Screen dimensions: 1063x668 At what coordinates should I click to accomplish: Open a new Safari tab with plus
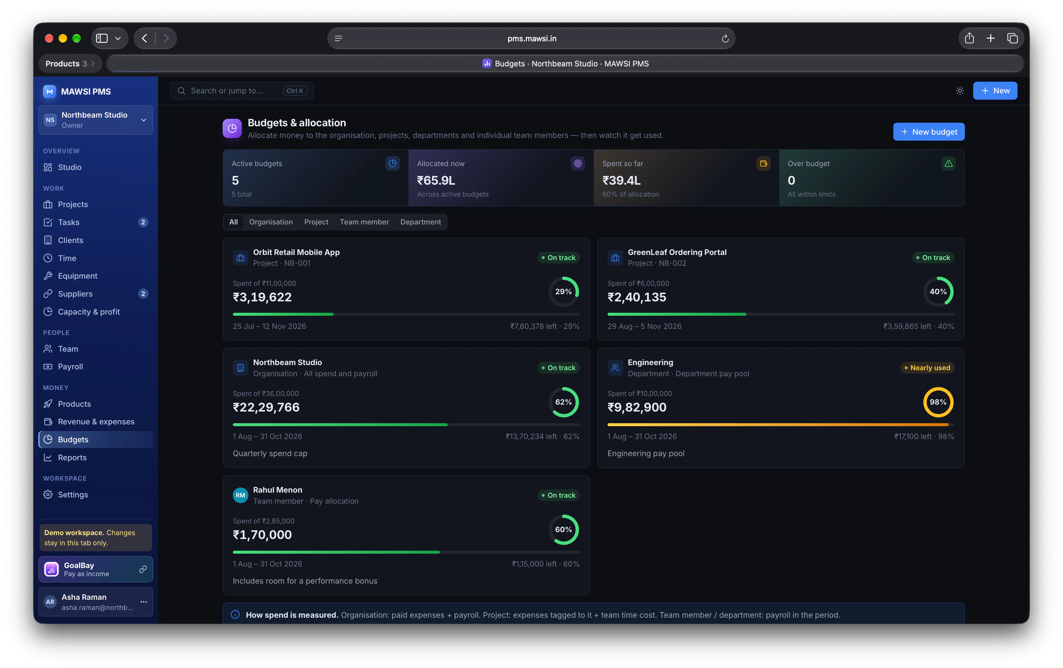(x=991, y=38)
